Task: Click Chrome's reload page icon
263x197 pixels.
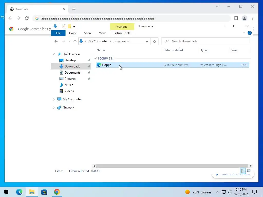Action: point(27,18)
